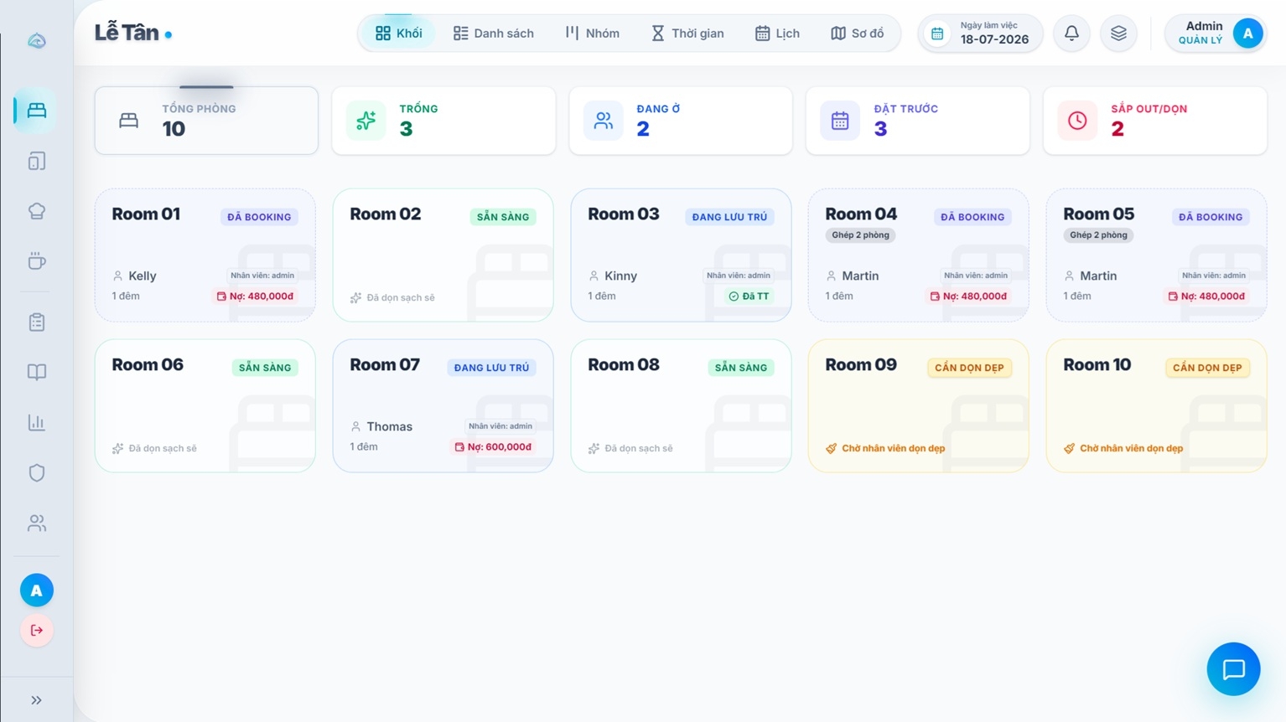Filter by the Trống rooms card

tap(443, 121)
